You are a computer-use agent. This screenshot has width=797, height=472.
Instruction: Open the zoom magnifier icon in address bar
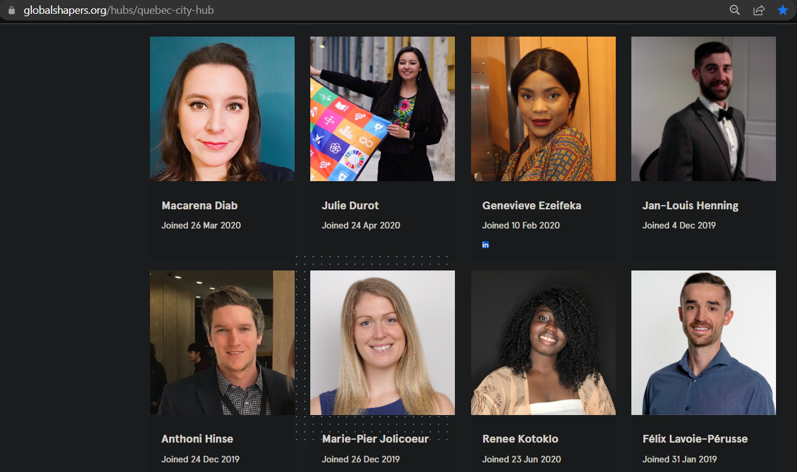click(x=735, y=10)
